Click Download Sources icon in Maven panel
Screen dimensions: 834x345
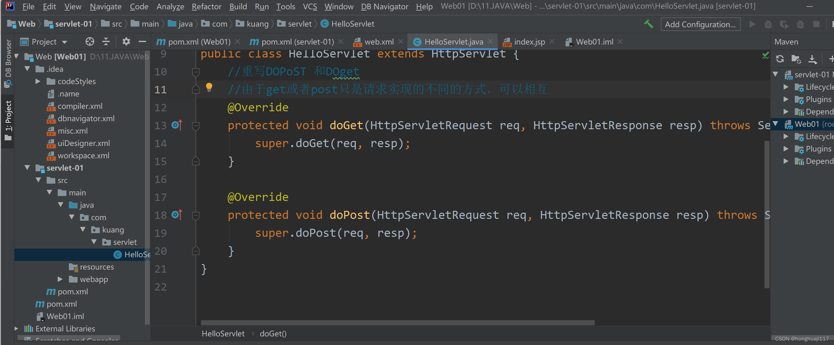pyautogui.click(x=813, y=59)
